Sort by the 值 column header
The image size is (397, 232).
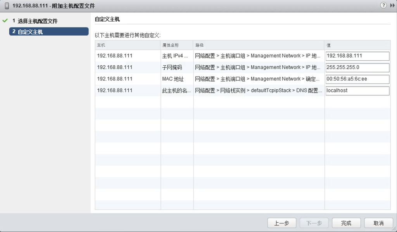[x=357, y=45]
